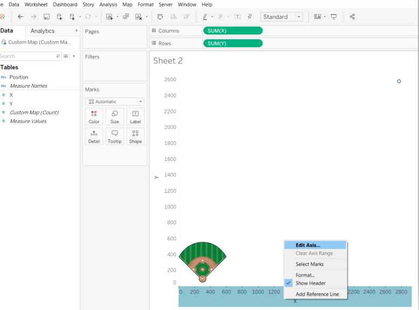The height and width of the screenshot is (310, 419).
Task: Click the SUM(Y) pill on Rows
Action: click(x=233, y=43)
